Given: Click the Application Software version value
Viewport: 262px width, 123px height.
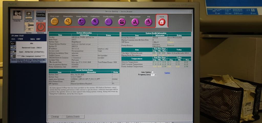Looking at the screenshot, I should pyautogui.click(x=85, y=79).
